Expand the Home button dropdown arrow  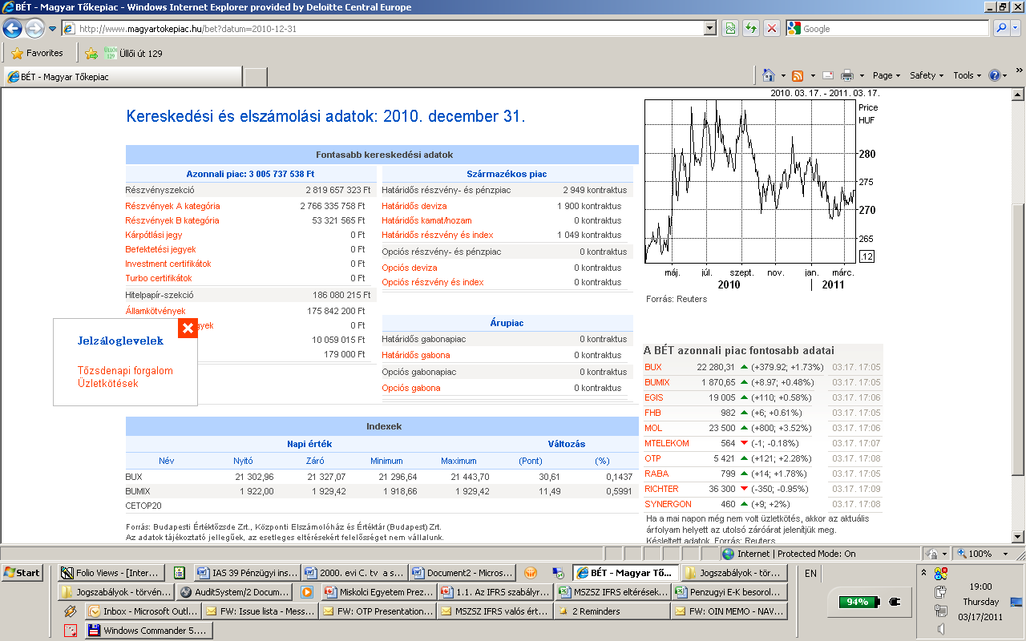pyautogui.click(x=782, y=75)
